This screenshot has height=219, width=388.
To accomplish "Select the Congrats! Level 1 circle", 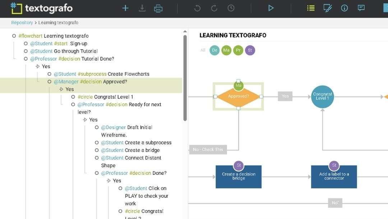I will 322,97.
